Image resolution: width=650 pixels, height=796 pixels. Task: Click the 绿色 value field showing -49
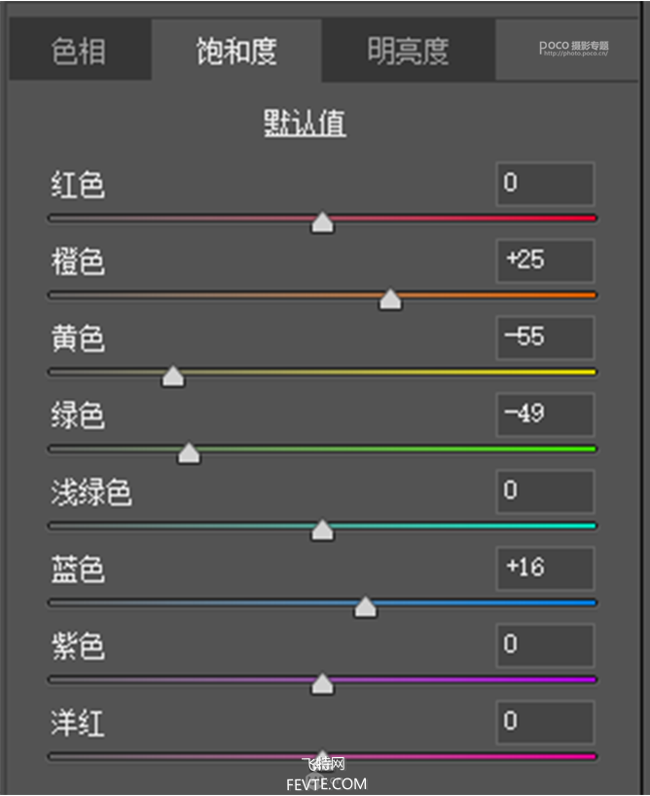544,415
